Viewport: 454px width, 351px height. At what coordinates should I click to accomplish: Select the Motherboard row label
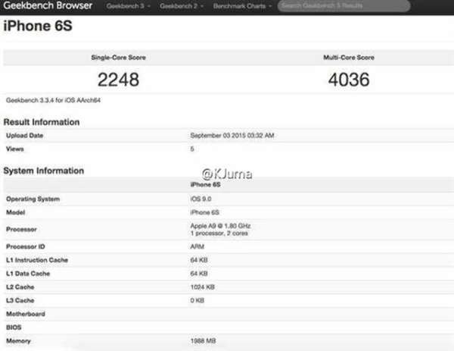click(x=26, y=314)
